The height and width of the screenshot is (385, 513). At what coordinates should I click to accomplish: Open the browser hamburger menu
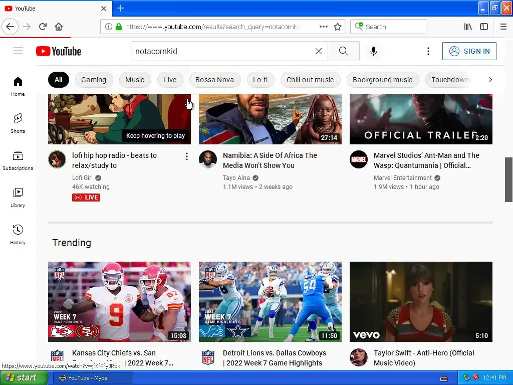coord(503,27)
